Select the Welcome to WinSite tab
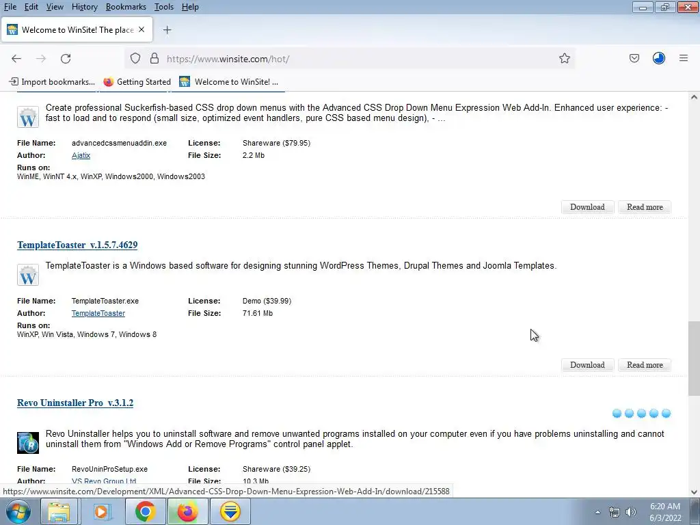Viewport: 700px width, 525px height. [x=77, y=30]
